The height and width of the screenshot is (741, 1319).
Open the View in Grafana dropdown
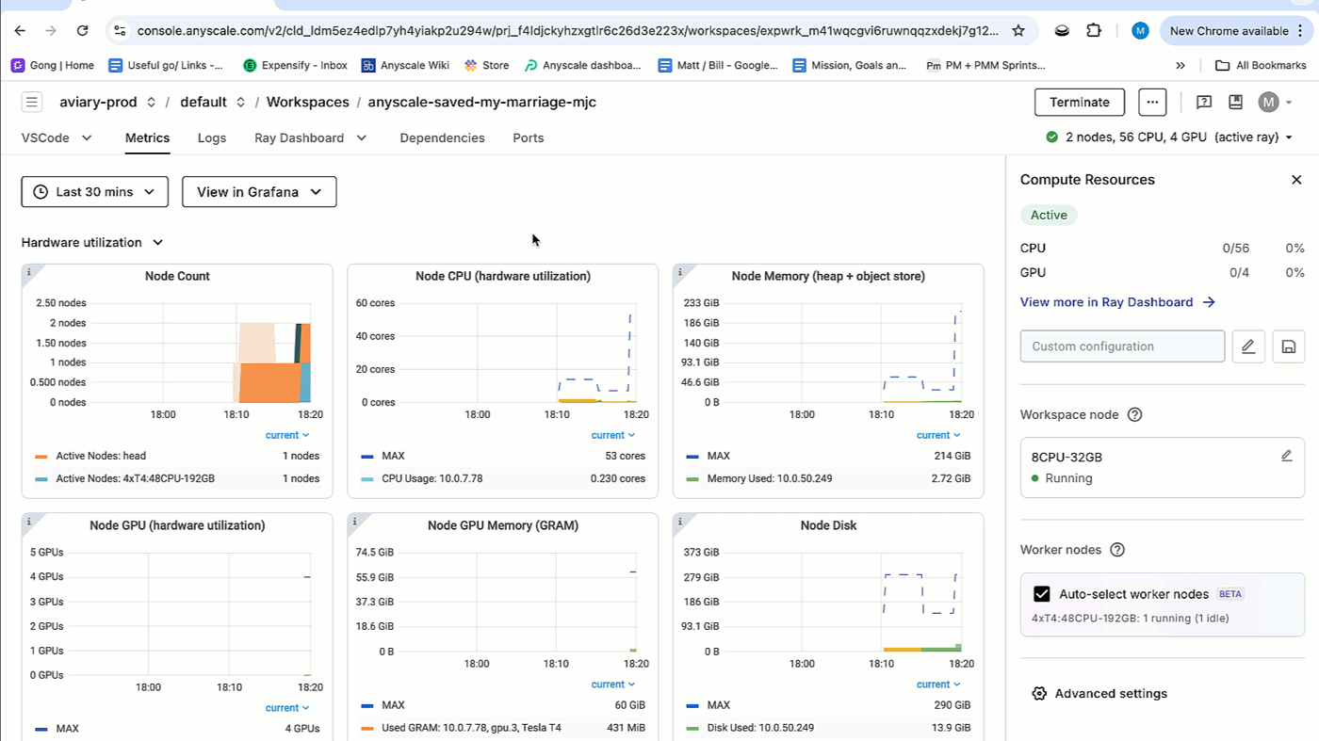pos(259,192)
